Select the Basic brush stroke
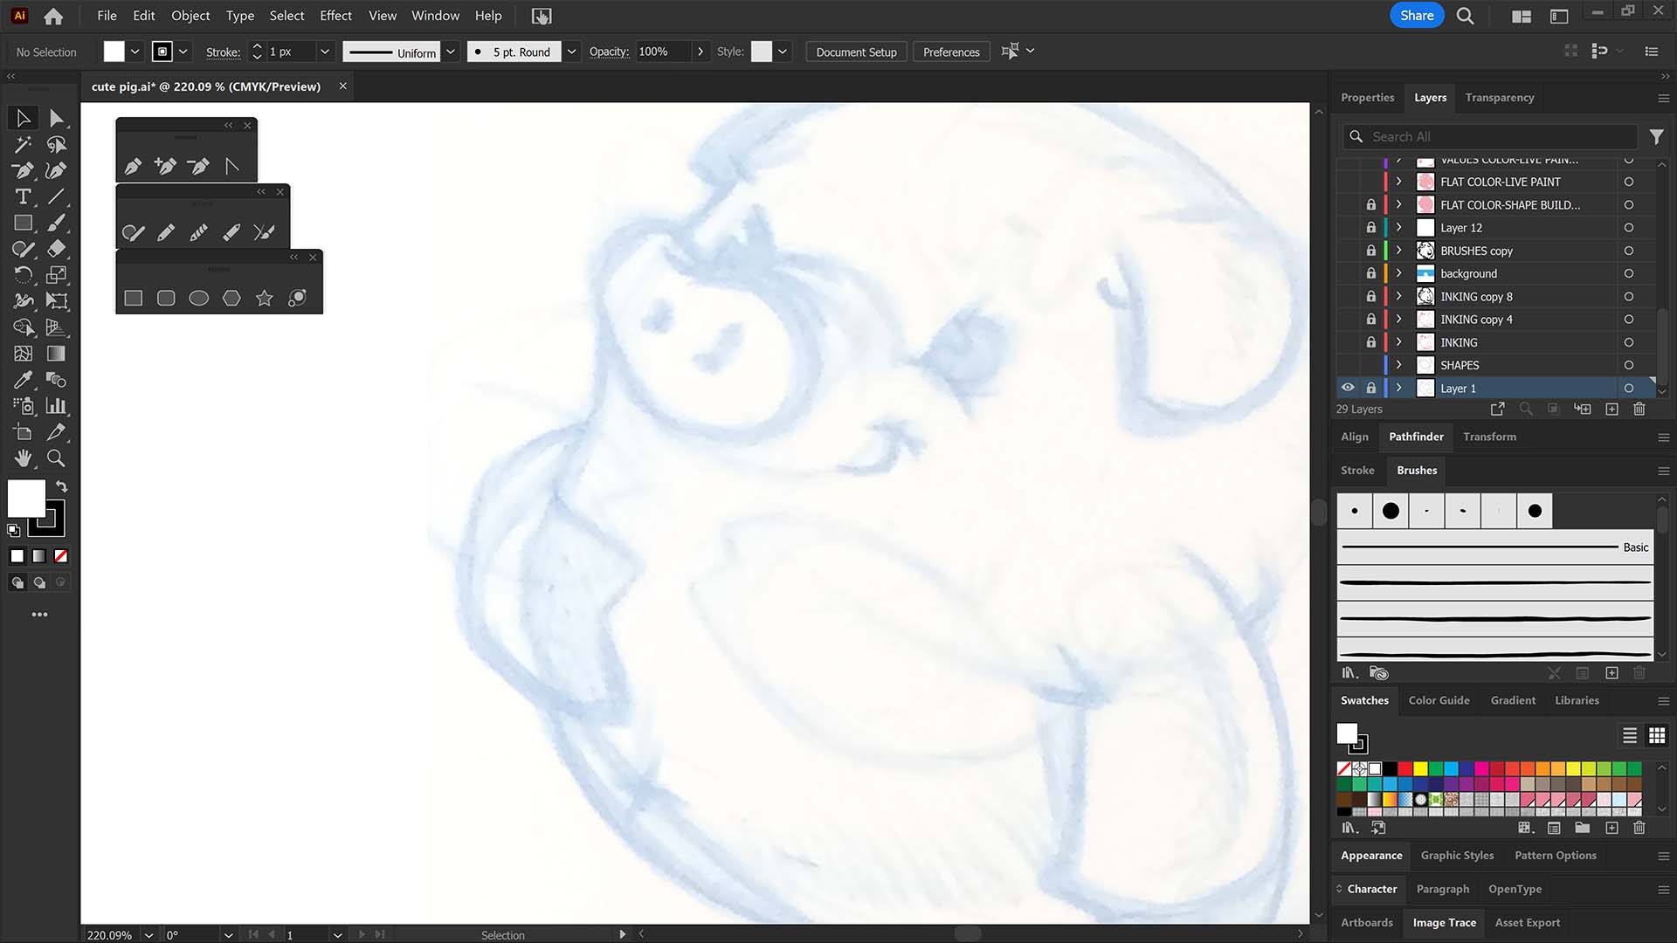1677x943 pixels. pyautogui.click(x=1495, y=547)
